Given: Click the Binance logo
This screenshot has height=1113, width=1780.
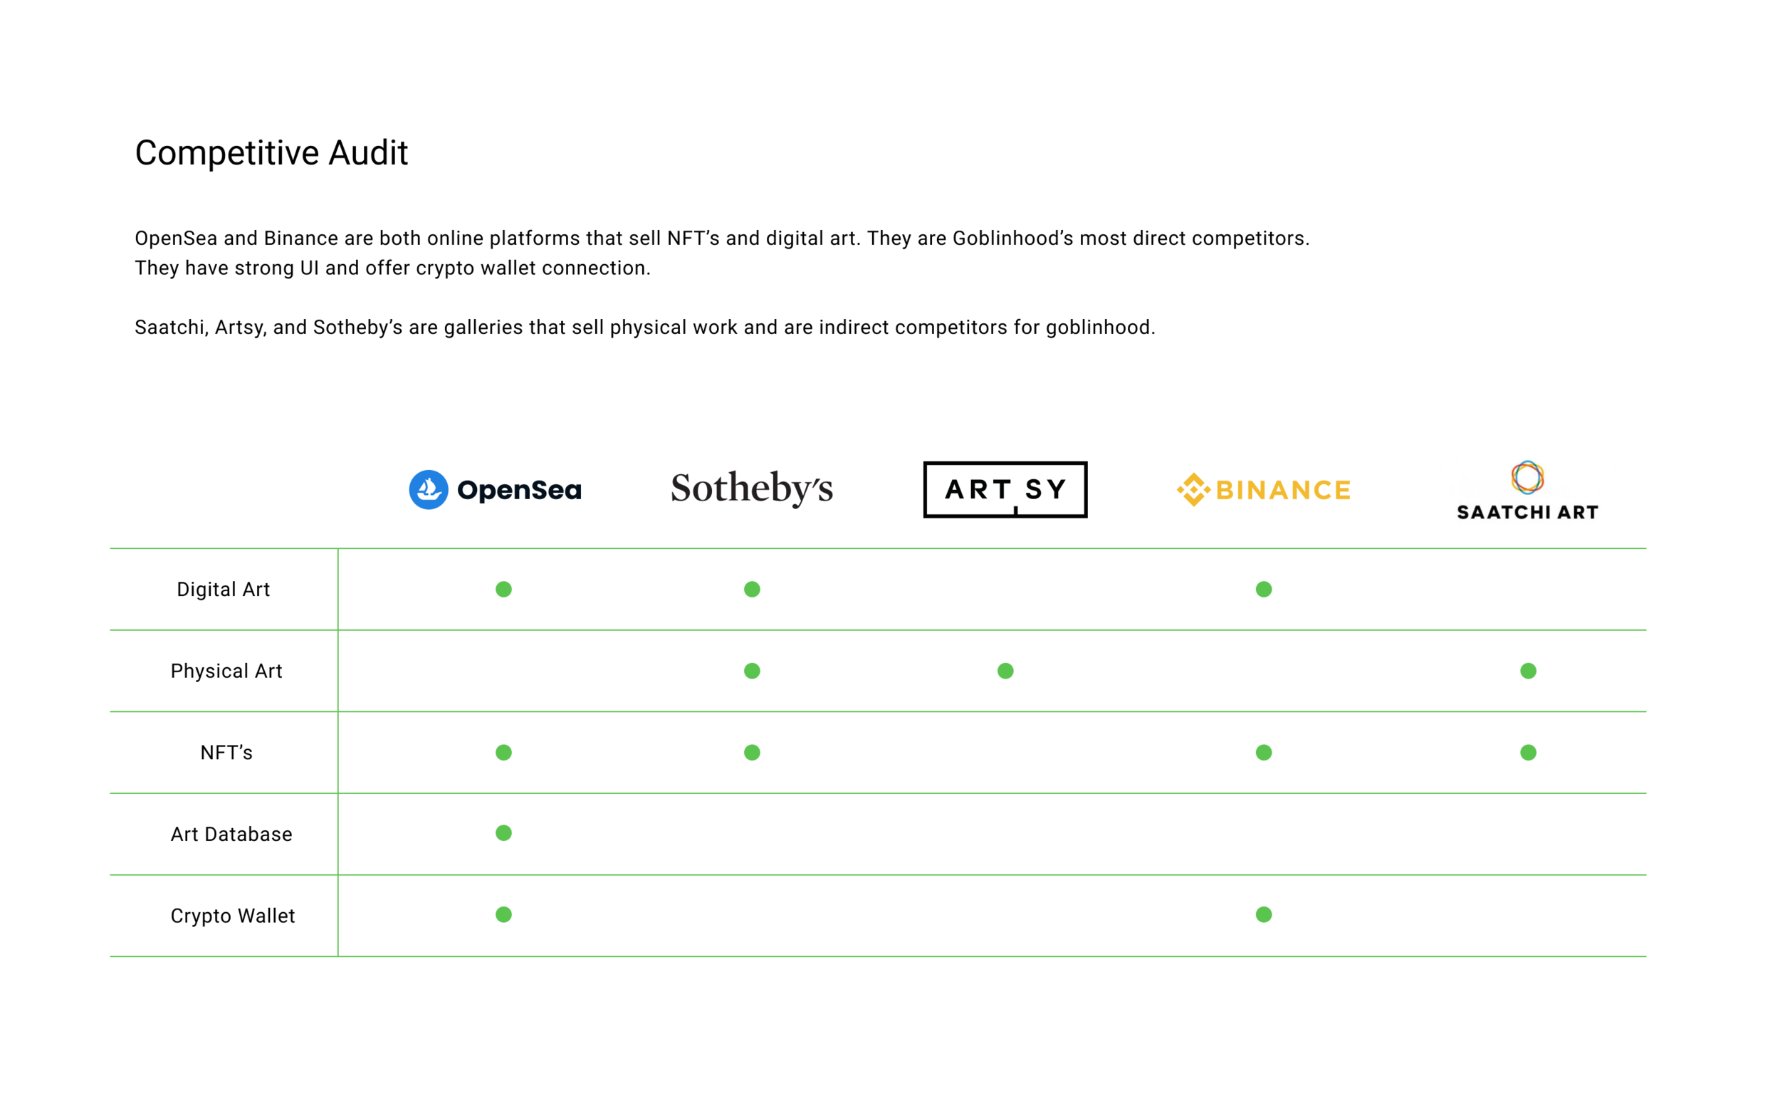Looking at the screenshot, I should (1263, 489).
